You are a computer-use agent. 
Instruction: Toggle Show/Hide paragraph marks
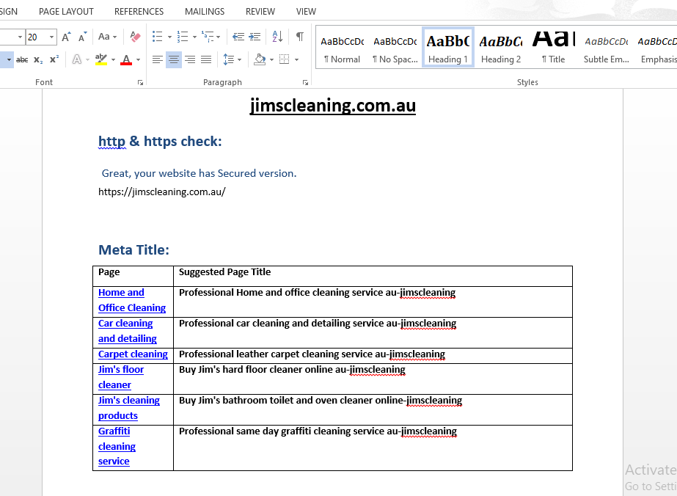(x=300, y=37)
